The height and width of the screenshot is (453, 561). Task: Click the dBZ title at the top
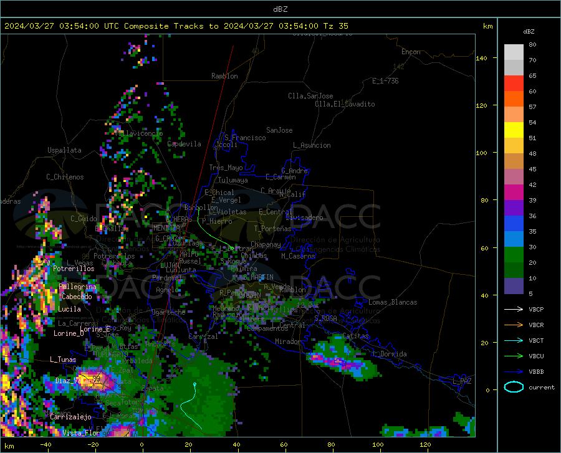tap(280, 9)
